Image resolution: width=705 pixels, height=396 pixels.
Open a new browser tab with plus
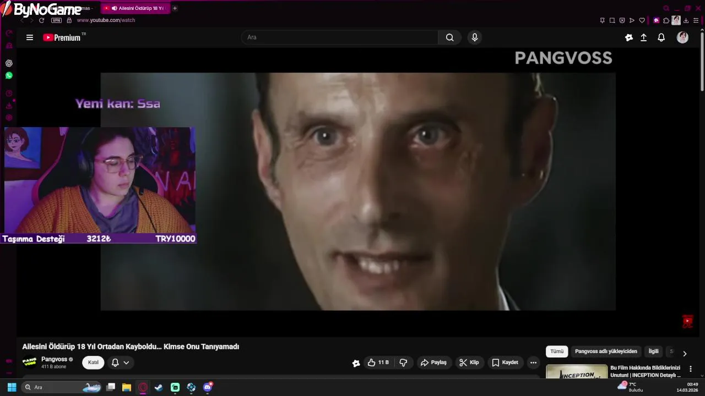(175, 8)
